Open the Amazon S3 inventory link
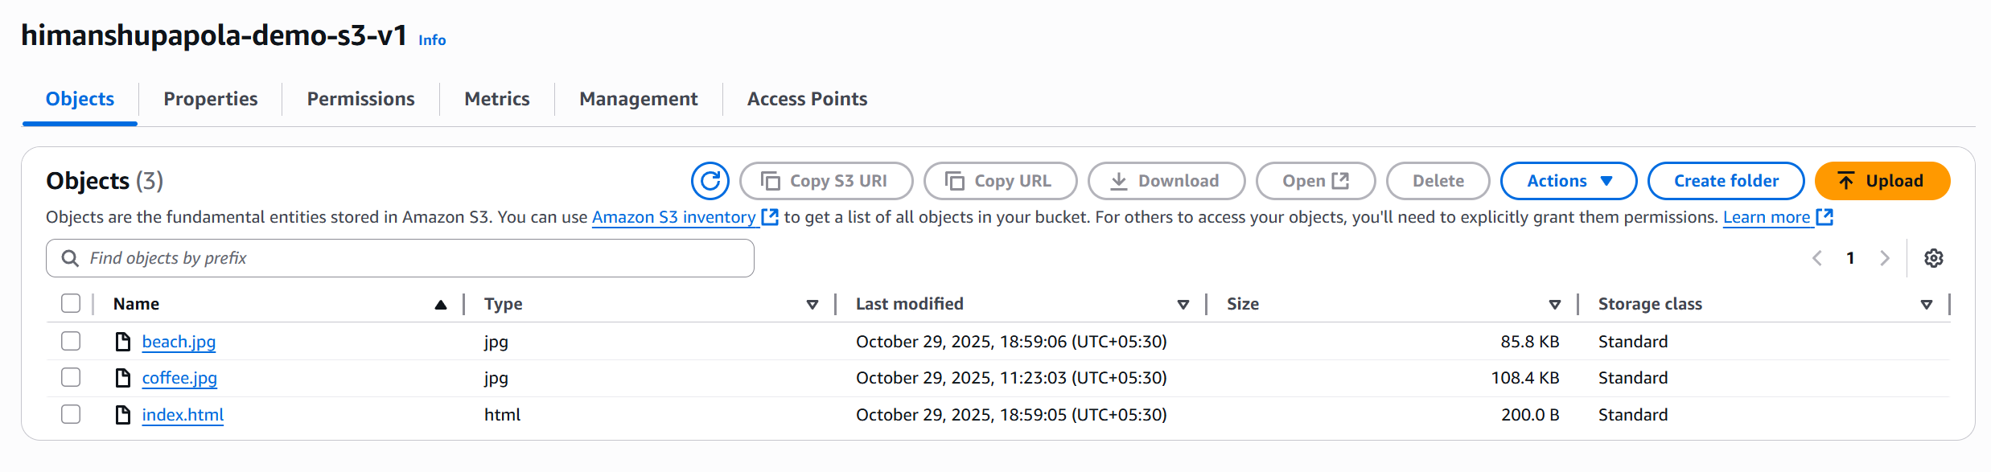 click(674, 217)
